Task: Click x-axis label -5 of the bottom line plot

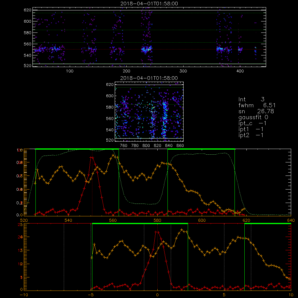Action: [91, 295]
